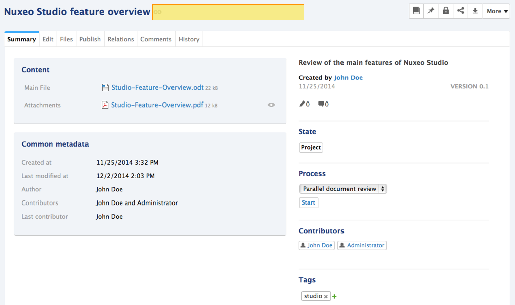Viewport: 515px width, 305px height.
Task: Open the Files tab
Action: point(66,39)
